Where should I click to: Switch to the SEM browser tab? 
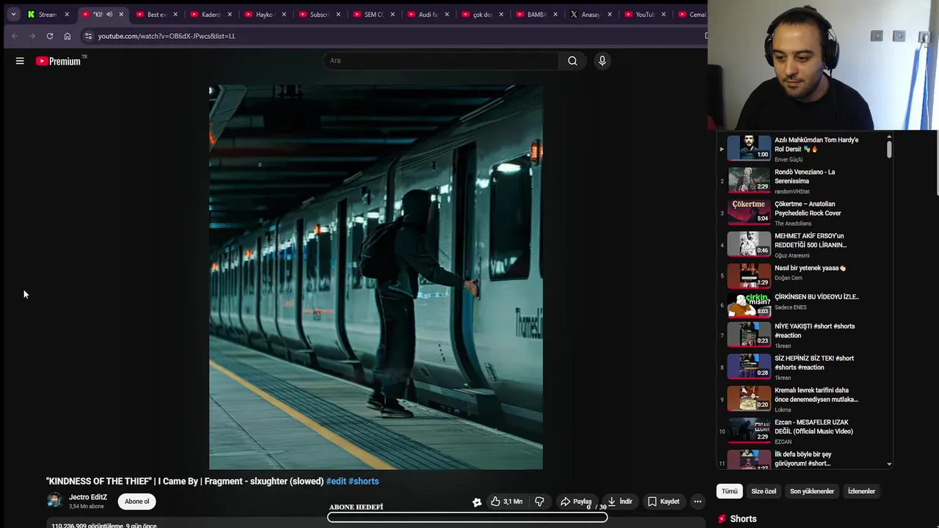tap(373, 15)
